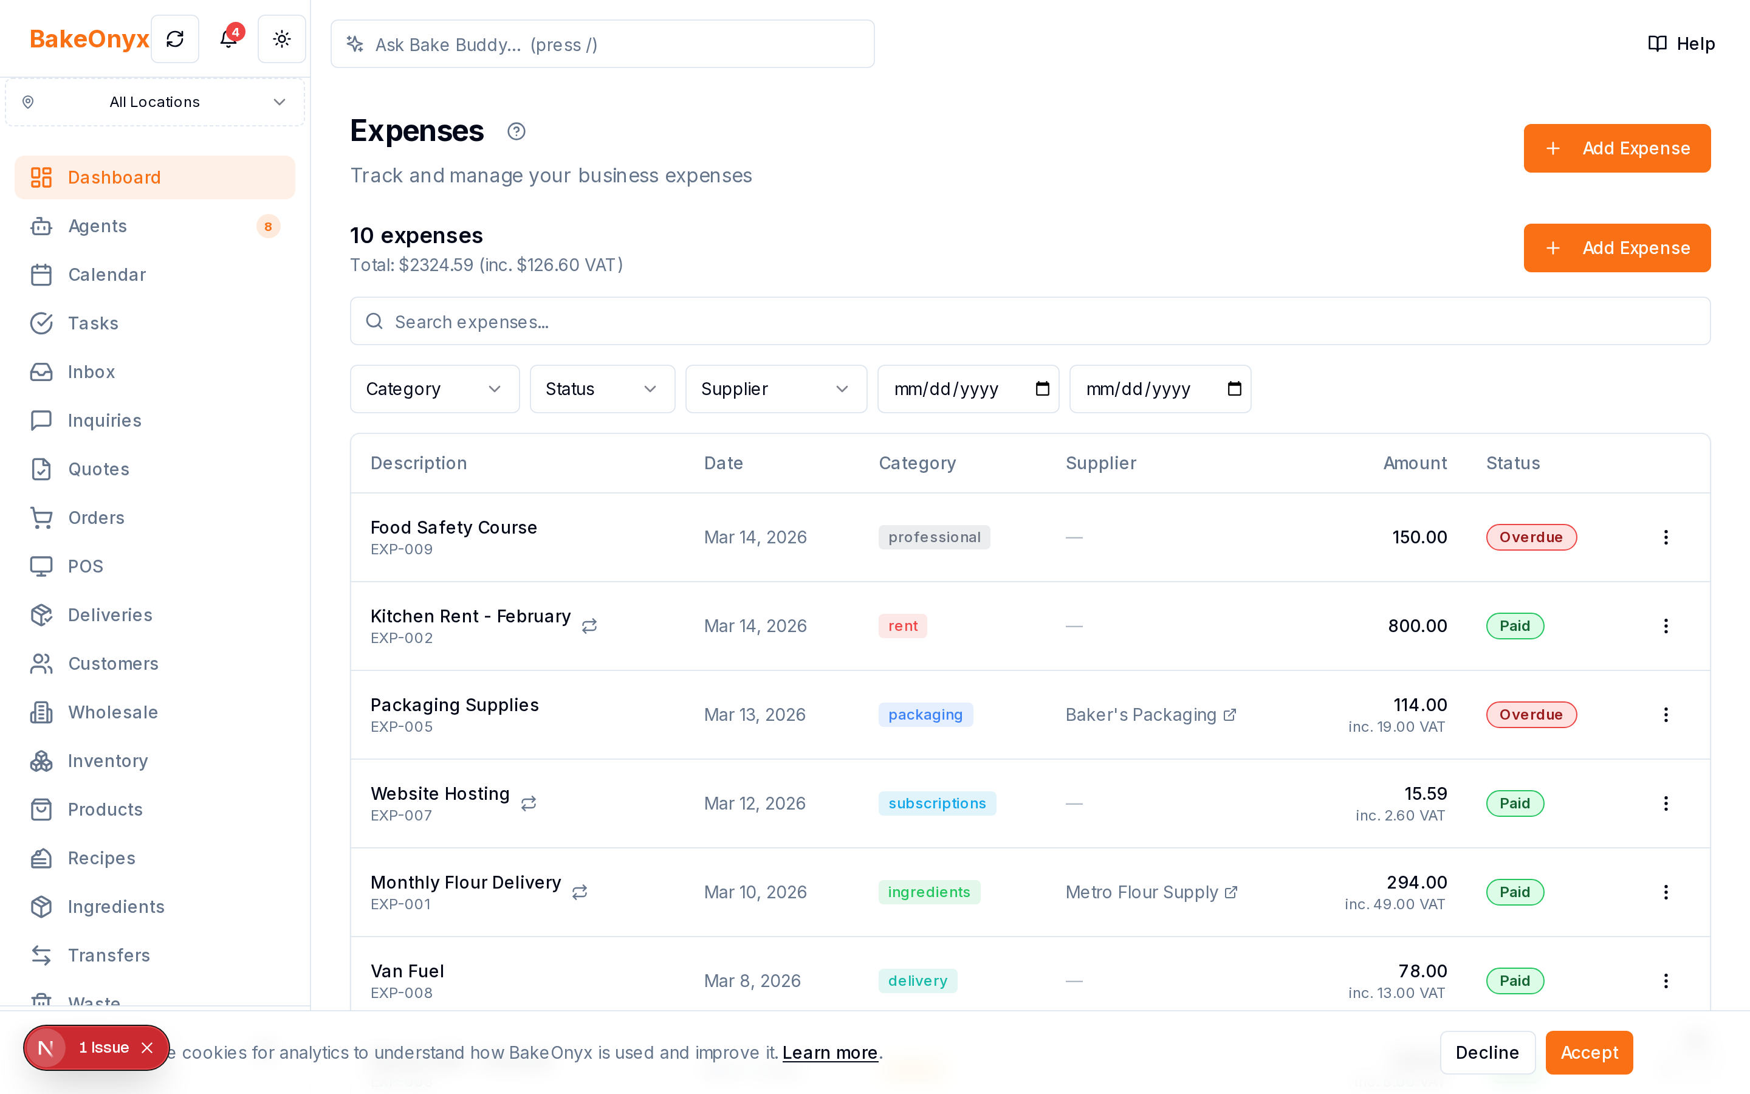Open row actions for Kitchen Rent - February
The image size is (1750, 1094).
coord(1666,626)
